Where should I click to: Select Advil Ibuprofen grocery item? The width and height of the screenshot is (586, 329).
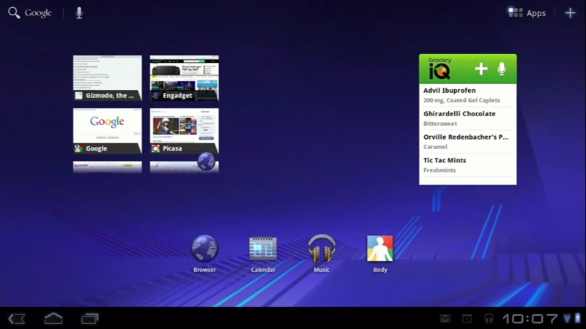[468, 95]
